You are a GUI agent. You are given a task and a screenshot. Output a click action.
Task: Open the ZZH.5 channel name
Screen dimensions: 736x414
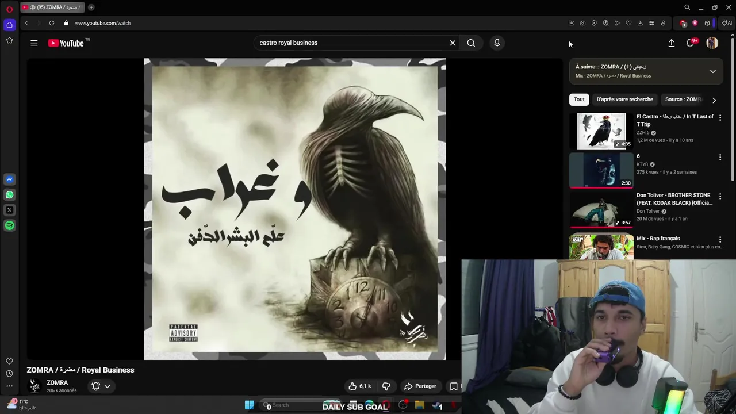643,133
